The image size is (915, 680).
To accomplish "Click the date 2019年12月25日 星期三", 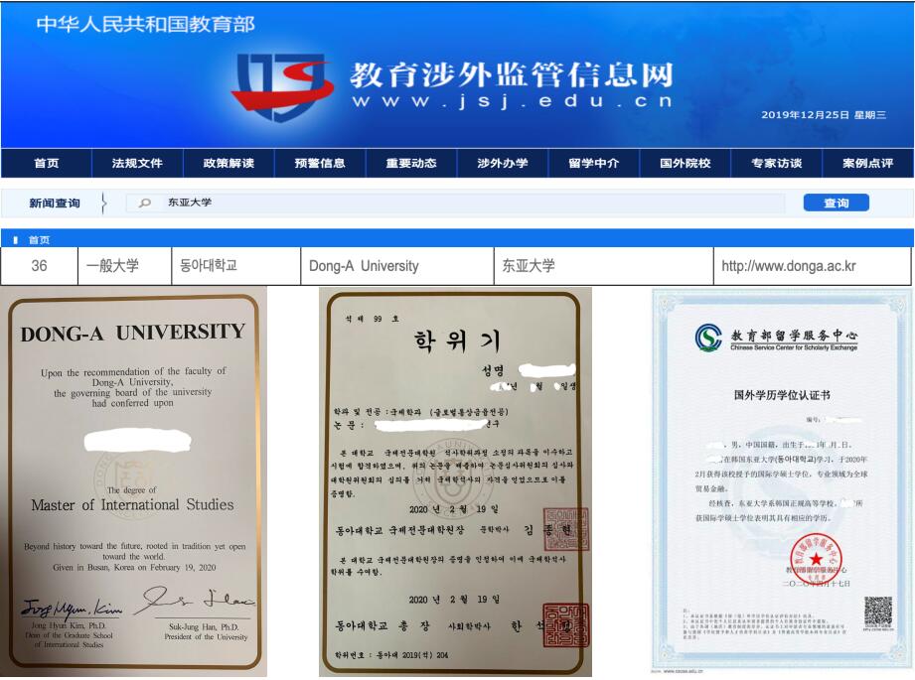I will (x=824, y=115).
